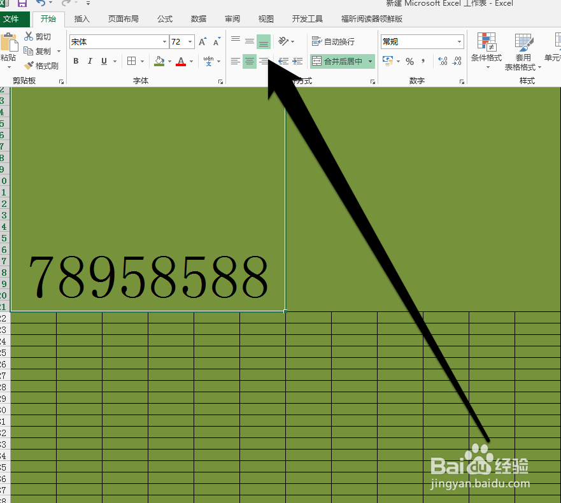Apply the percent style icon

[x=409, y=61]
